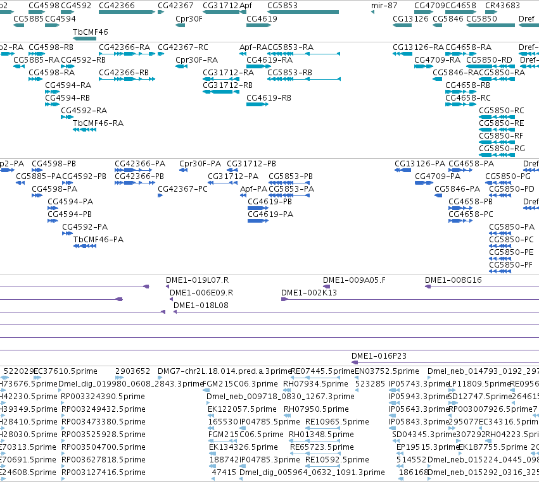Select the TbCMF46 gene glyph

[x=85, y=39]
